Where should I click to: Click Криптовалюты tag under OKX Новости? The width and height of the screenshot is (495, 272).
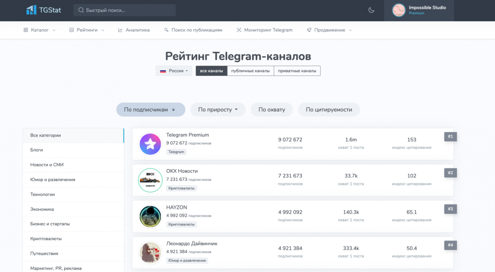181,188
